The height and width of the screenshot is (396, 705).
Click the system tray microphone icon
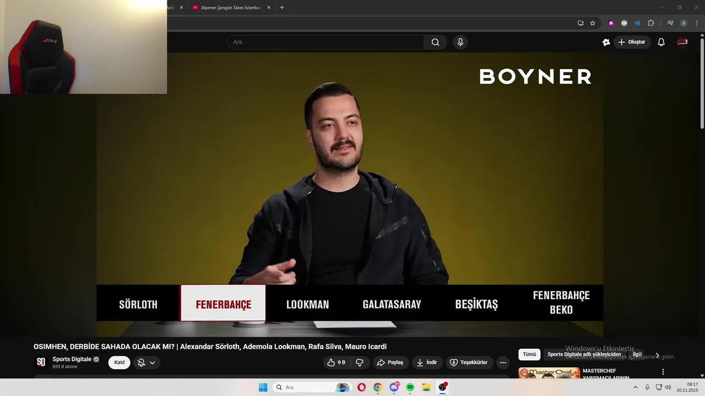click(647, 387)
